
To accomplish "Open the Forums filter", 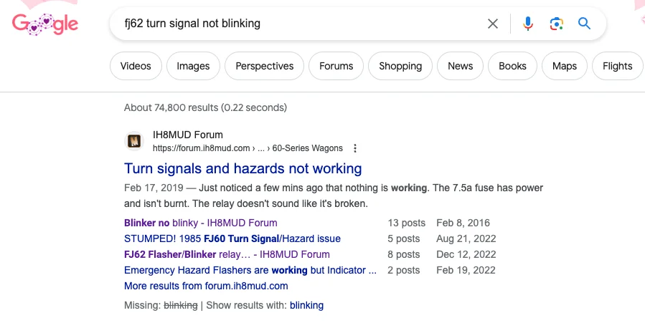I will coord(336,66).
